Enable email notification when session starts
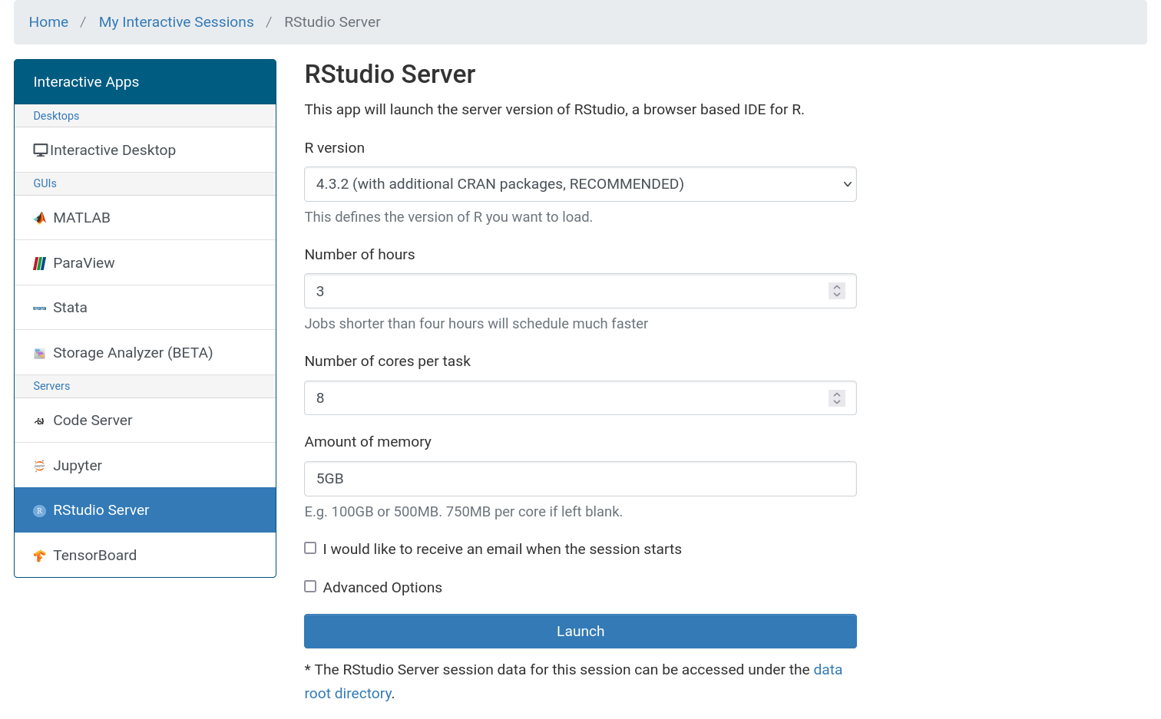1161x719 pixels. click(310, 548)
